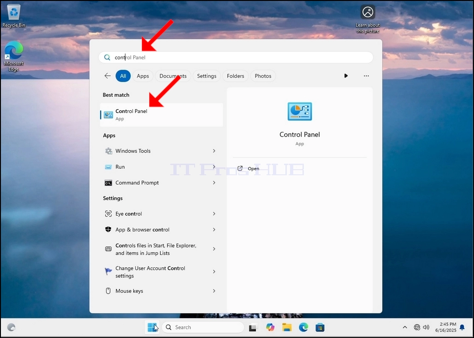Select the Eye control result text
474x338 pixels.
[x=129, y=214]
